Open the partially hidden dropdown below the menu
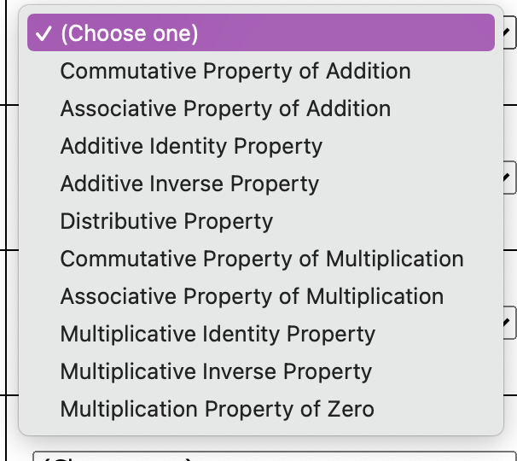The height and width of the screenshot is (461, 517). pos(275,456)
